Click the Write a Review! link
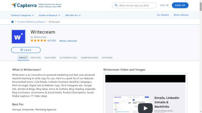202x113 pixels. pos(68,41)
